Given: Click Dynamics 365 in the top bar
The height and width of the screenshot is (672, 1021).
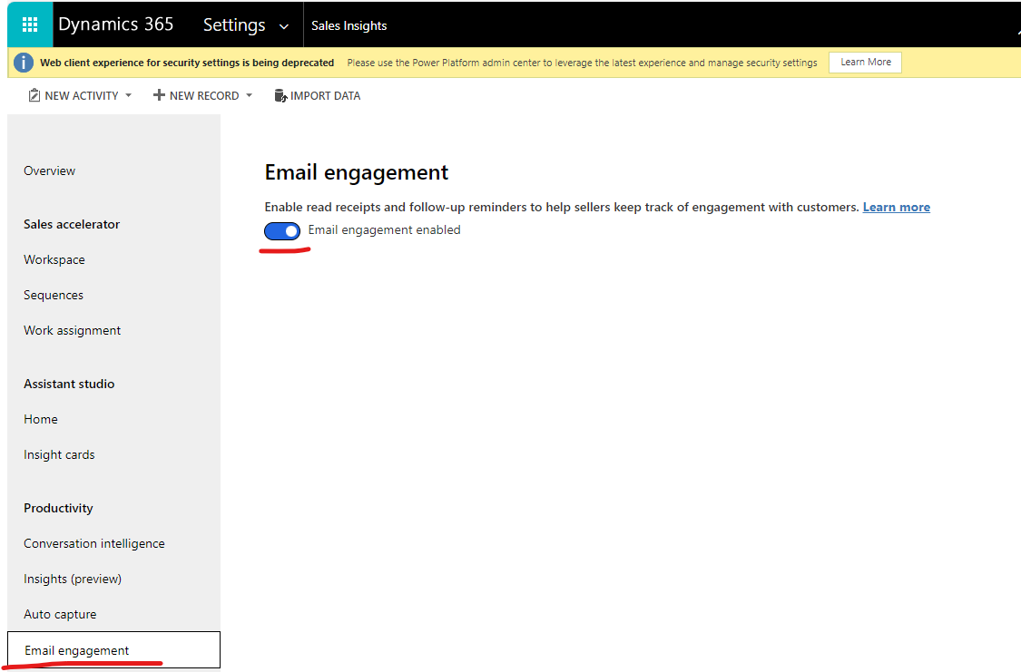Looking at the screenshot, I should click(116, 24).
